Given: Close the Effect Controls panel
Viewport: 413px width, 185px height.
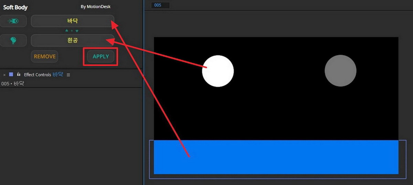Looking at the screenshot, I should (4, 75).
